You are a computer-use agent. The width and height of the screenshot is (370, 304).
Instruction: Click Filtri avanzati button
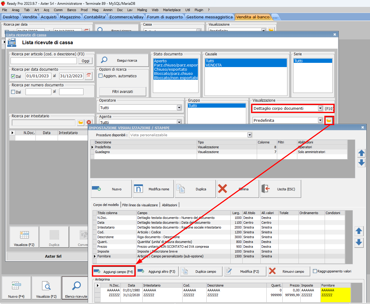click(x=123, y=91)
